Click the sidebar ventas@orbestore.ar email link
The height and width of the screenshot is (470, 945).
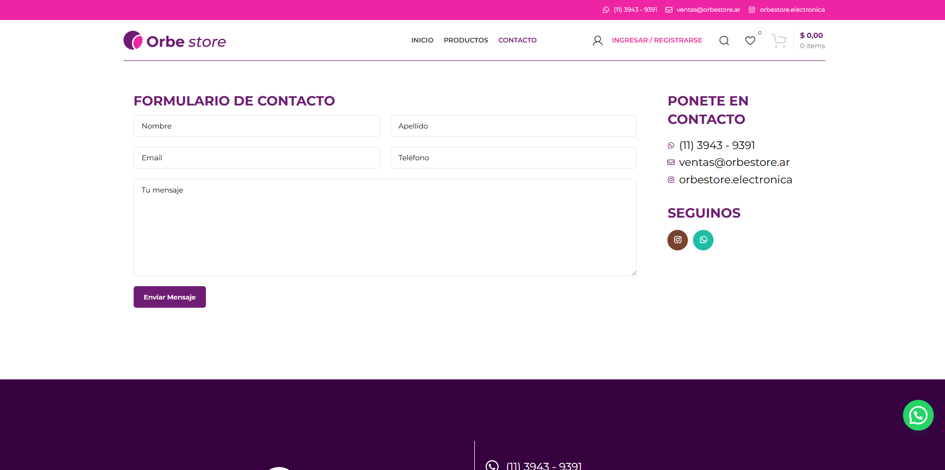click(734, 162)
